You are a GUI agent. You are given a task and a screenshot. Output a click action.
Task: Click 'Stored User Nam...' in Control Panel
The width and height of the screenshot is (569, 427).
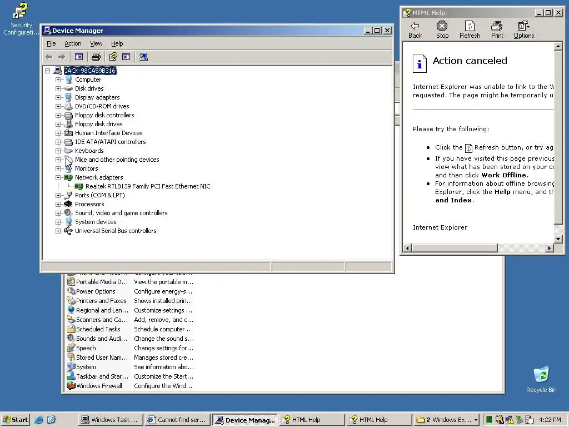pyautogui.click(x=102, y=358)
